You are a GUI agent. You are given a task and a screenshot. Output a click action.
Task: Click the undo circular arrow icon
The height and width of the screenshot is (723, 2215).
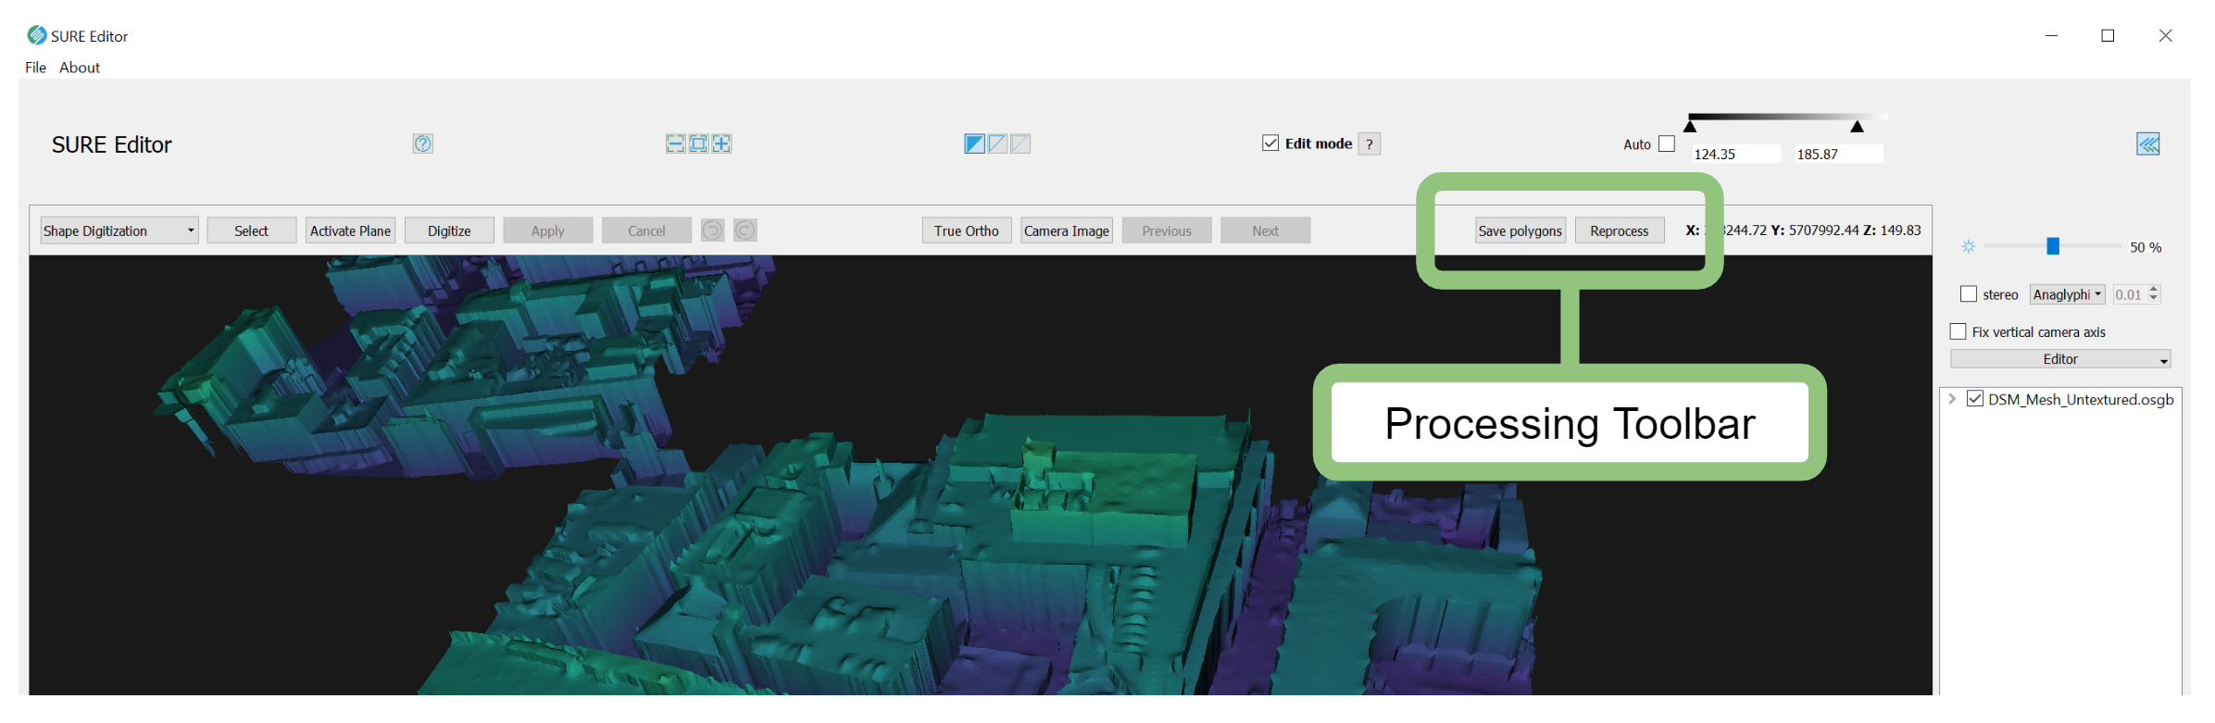712,230
